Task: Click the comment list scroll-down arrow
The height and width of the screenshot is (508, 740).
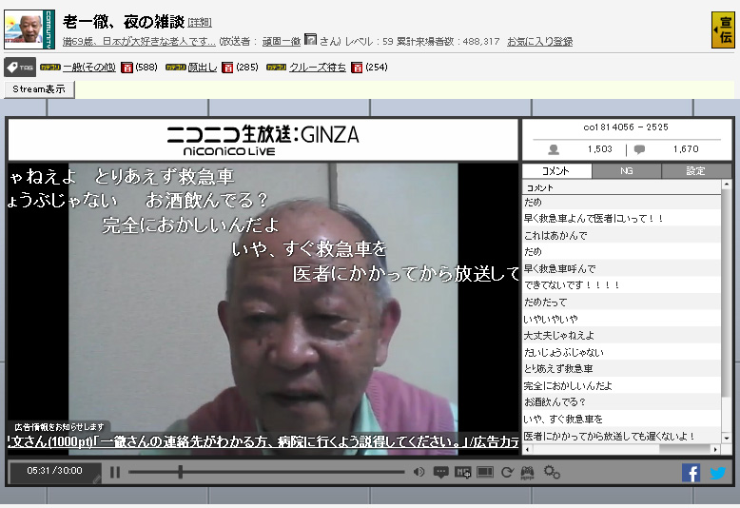Action: pos(727,439)
